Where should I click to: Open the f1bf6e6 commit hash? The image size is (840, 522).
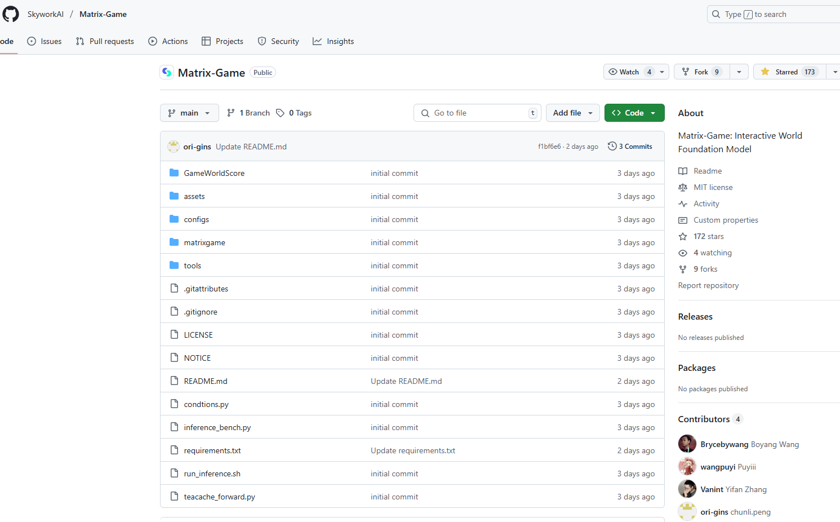coord(549,147)
